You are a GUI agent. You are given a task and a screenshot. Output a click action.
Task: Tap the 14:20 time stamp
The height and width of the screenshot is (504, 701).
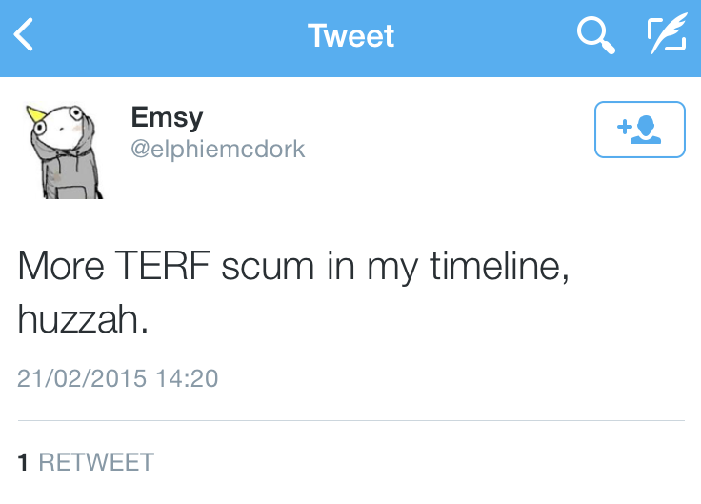point(187,378)
